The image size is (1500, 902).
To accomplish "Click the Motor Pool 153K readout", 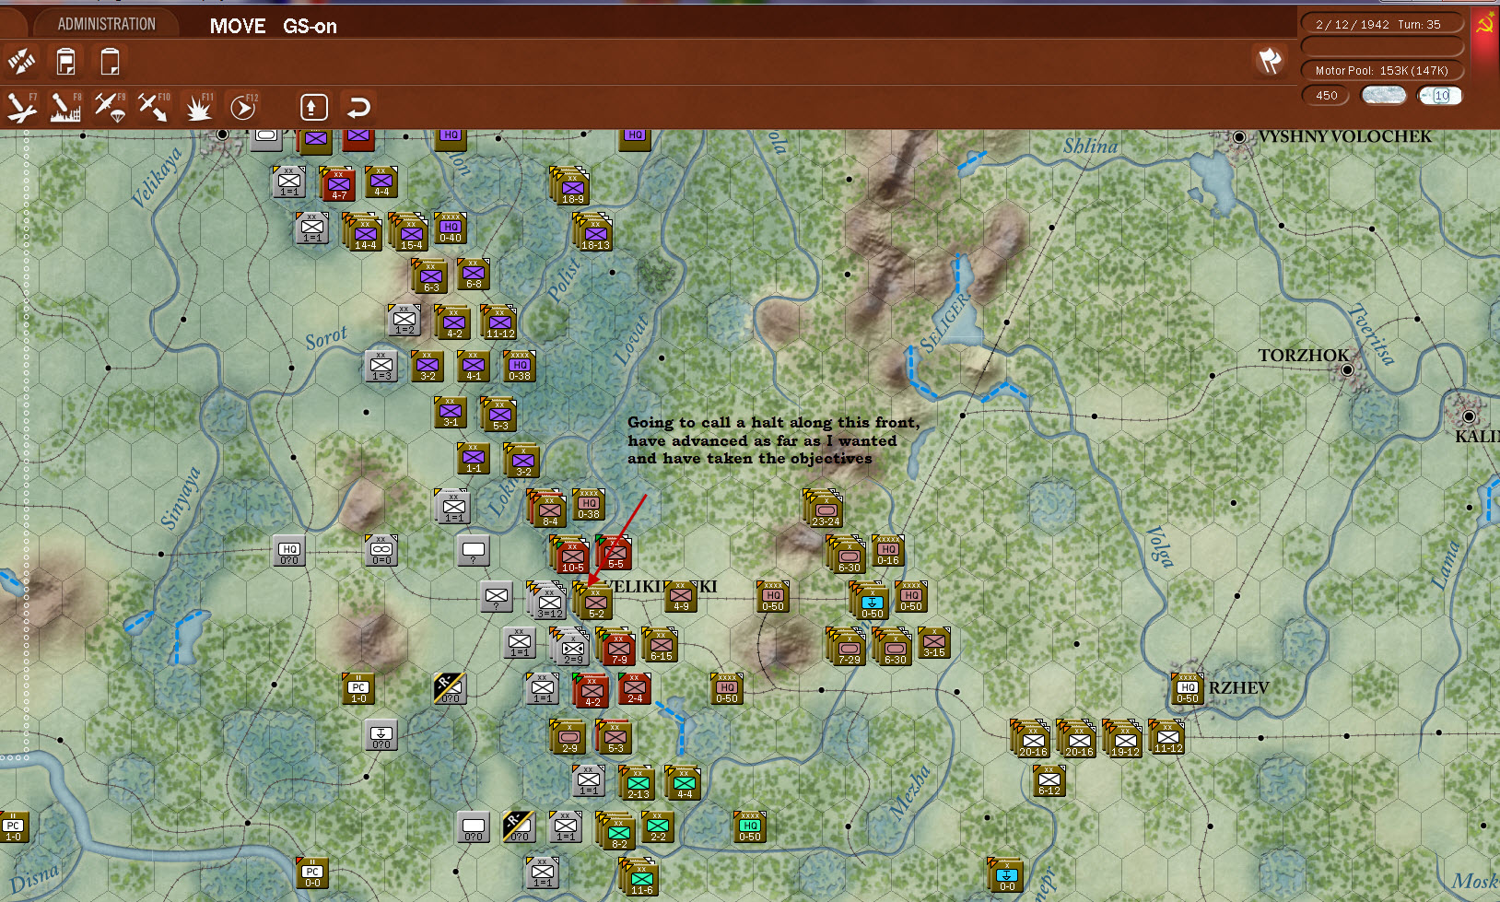I will (1382, 70).
